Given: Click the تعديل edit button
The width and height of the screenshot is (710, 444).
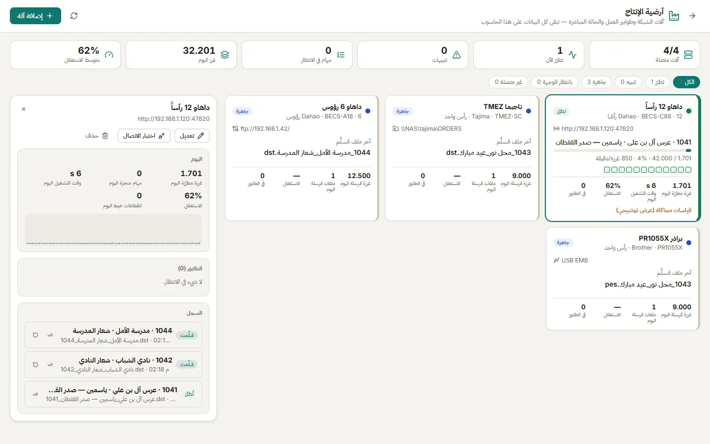Looking at the screenshot, I should click(x=192, y=136).
